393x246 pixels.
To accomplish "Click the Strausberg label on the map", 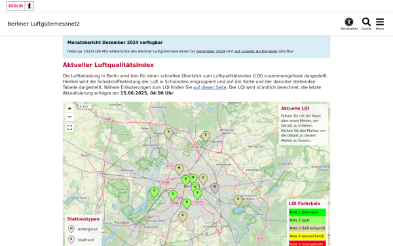I will 285,163.
